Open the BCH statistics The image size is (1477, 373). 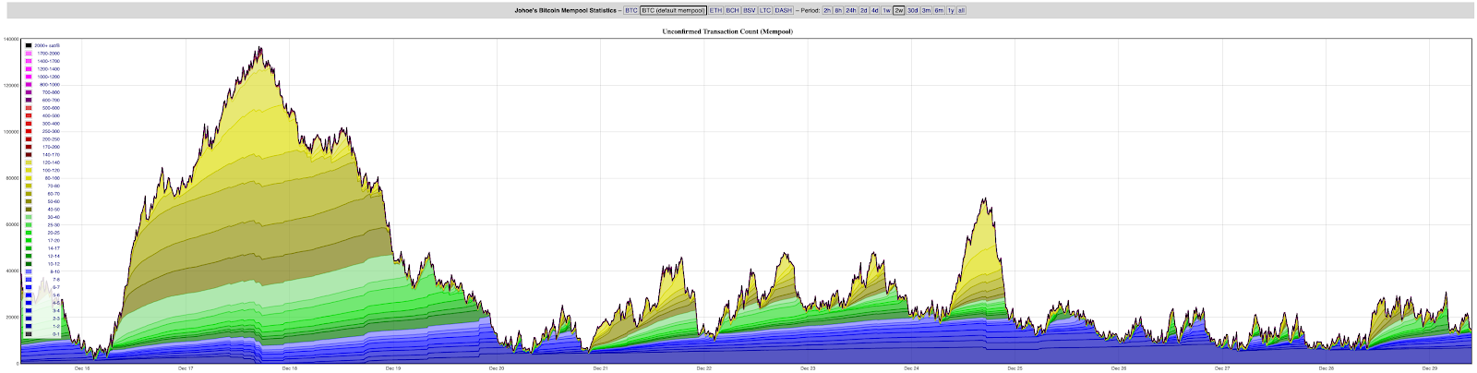732,10
